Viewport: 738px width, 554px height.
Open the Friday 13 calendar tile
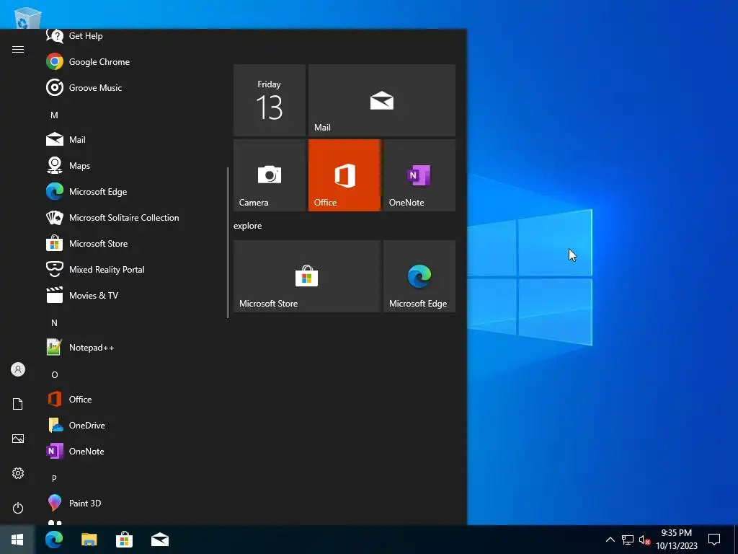pos(270,100)
